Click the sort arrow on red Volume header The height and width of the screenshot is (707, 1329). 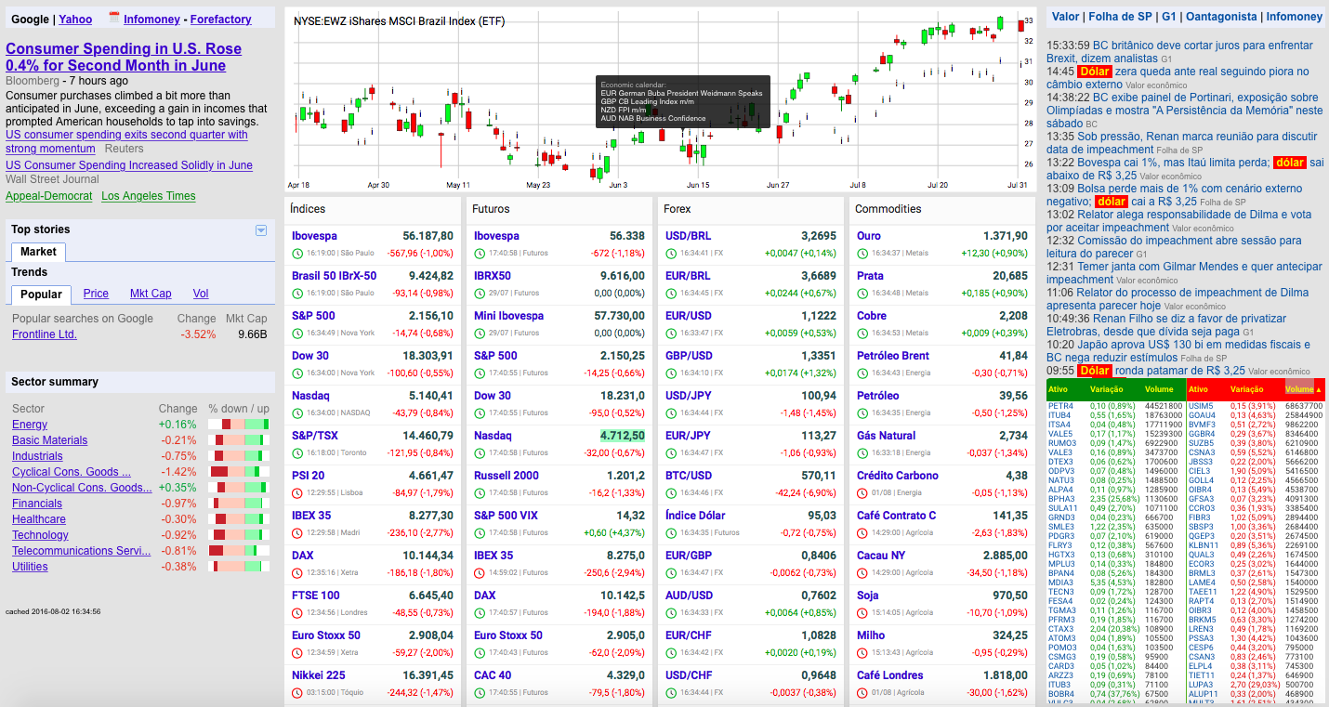1318,389
